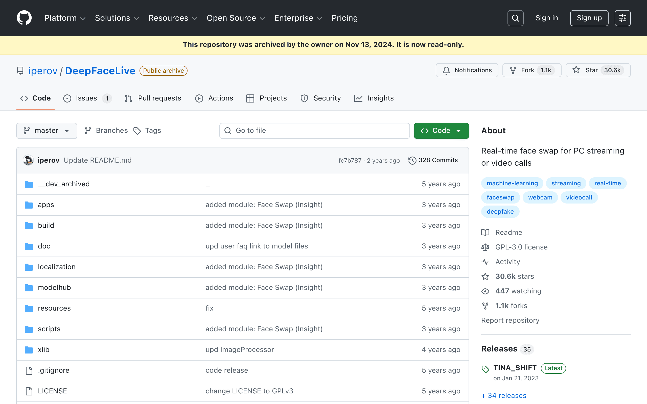647x404 pixels.
Task: Click the LICENSE file icon
Action: click(29, 391)
